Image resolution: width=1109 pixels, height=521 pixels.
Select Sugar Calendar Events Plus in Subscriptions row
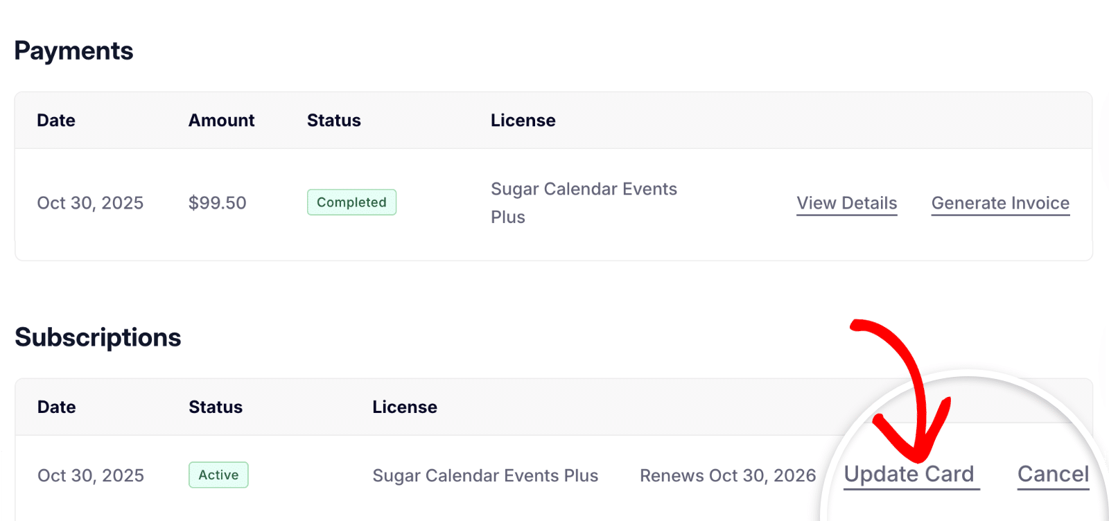click(485, 475)
